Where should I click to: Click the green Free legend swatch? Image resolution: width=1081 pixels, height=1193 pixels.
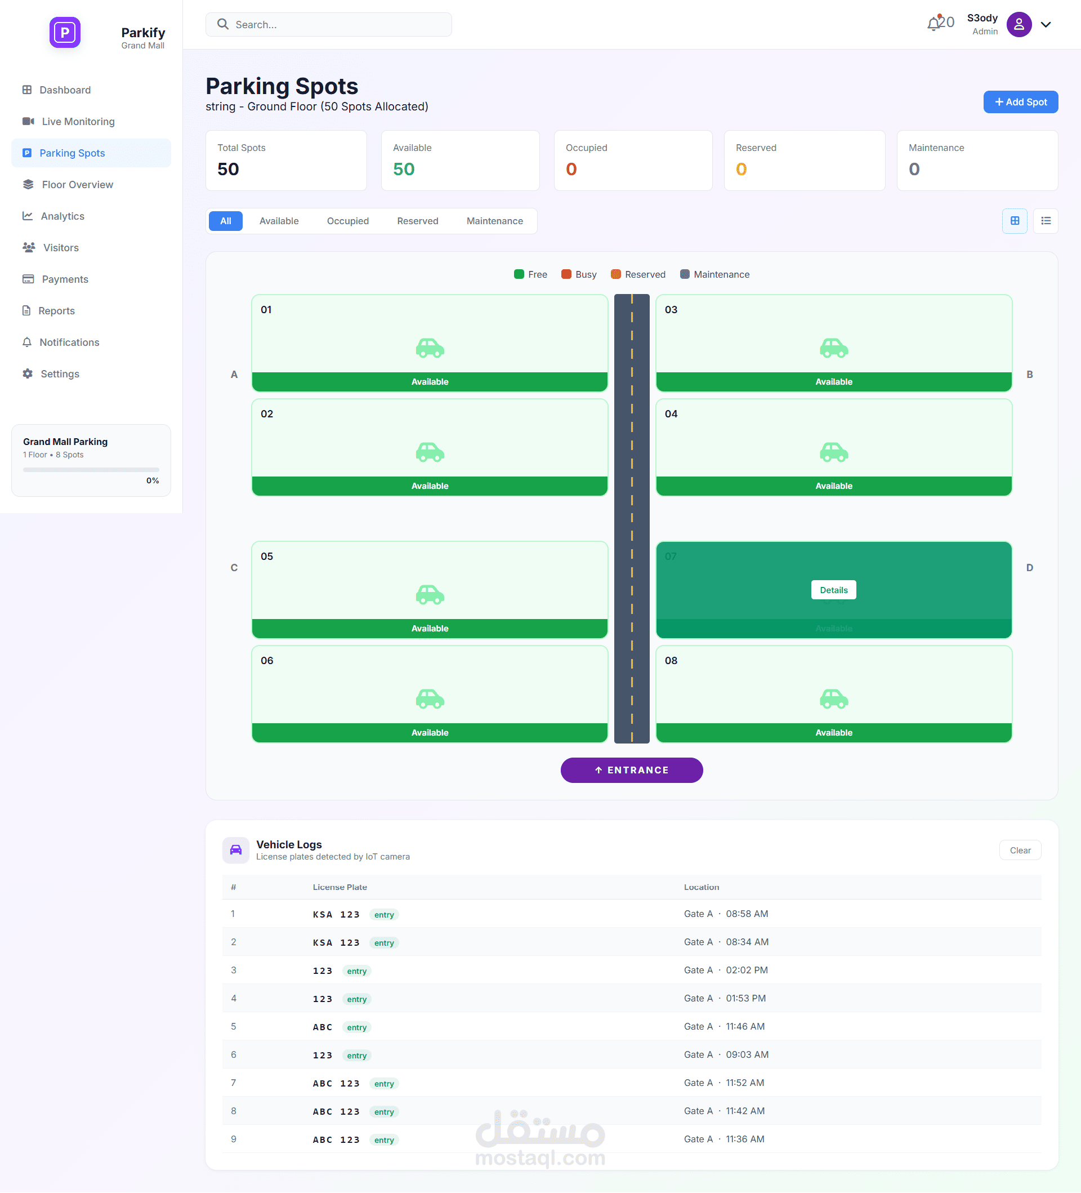pyautogui.click(x=519, y=274)
